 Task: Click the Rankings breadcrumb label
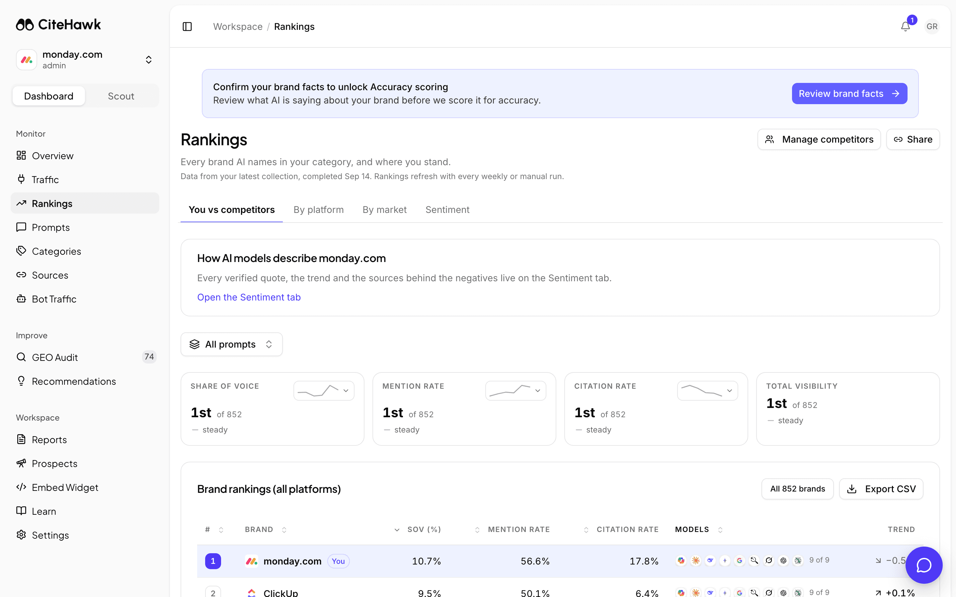[x=294, y=27]
